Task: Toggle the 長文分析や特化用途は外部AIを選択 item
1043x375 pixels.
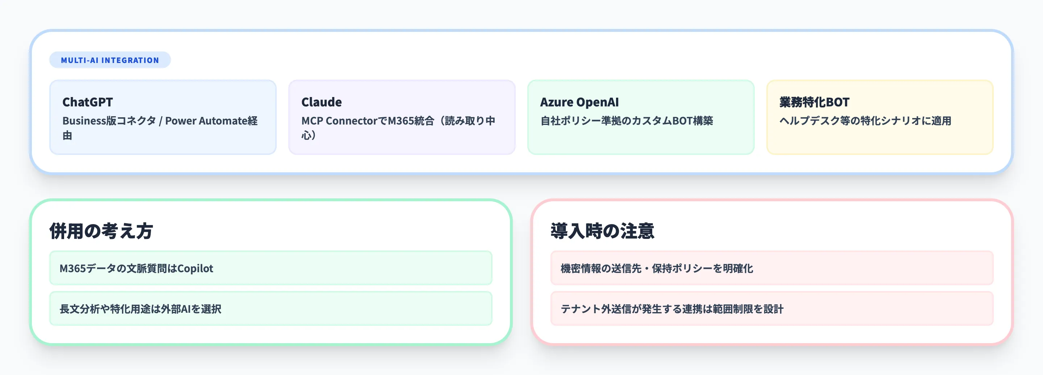Action: pyautogui.click(x=271, y=308)
